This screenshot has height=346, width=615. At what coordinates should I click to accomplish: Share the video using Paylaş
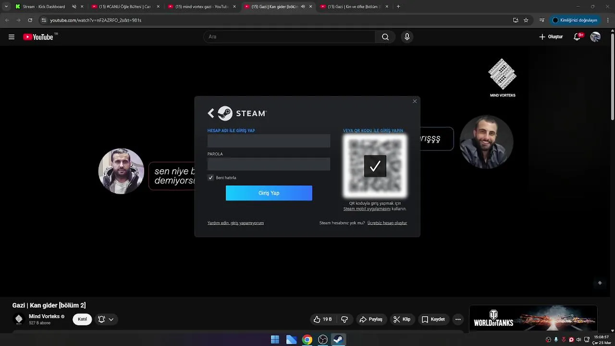371,319
